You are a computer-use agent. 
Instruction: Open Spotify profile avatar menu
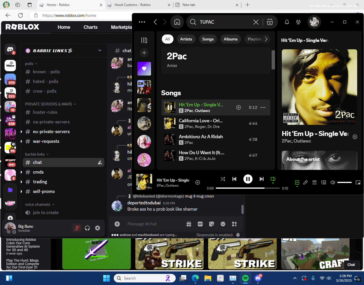click(314, 22)
